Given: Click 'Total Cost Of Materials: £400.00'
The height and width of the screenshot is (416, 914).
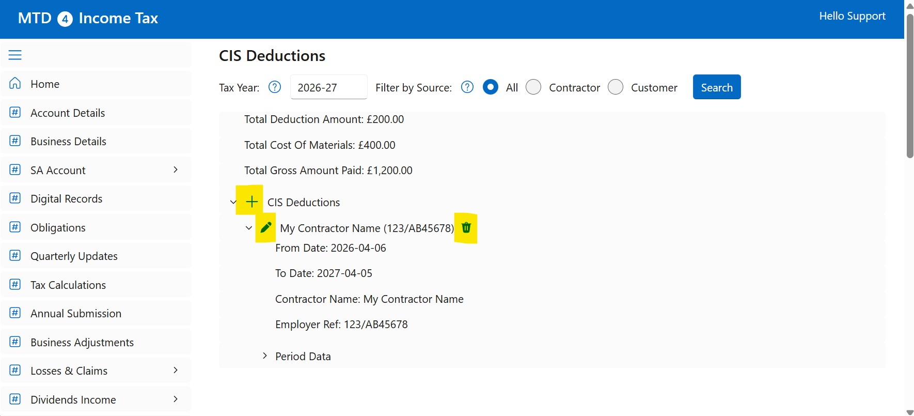Looking at the screenshot, I should pos(320,145).
